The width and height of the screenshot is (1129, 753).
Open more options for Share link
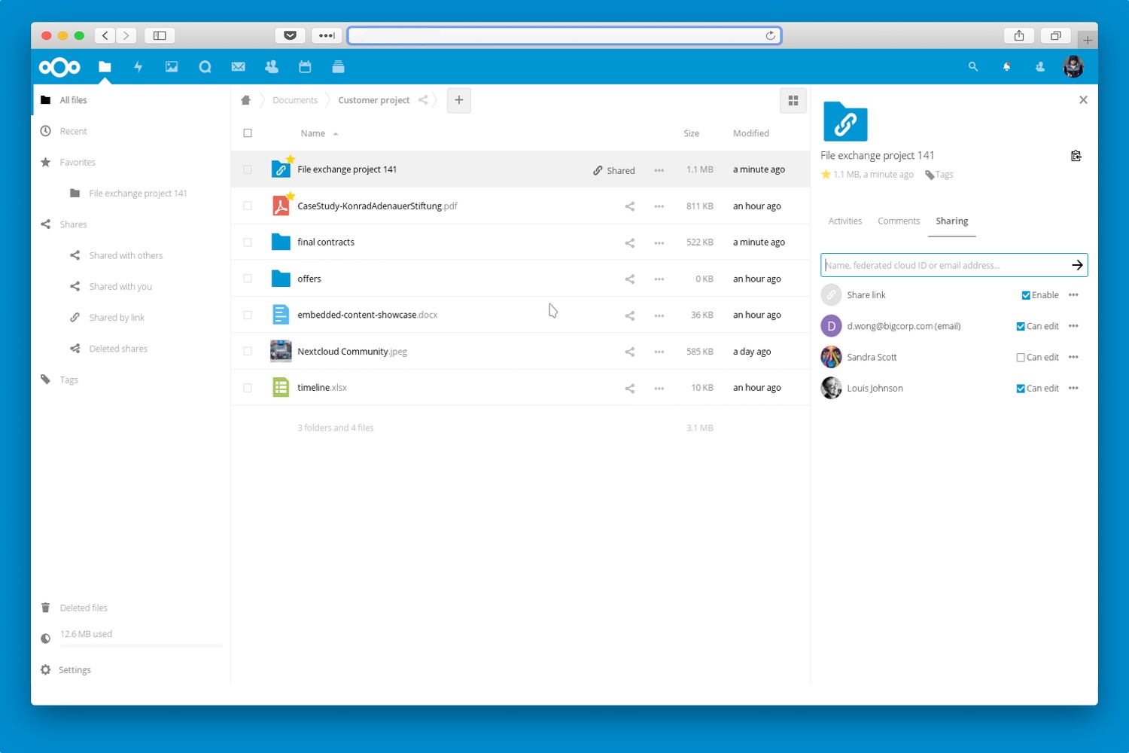tap(1073, 295)
